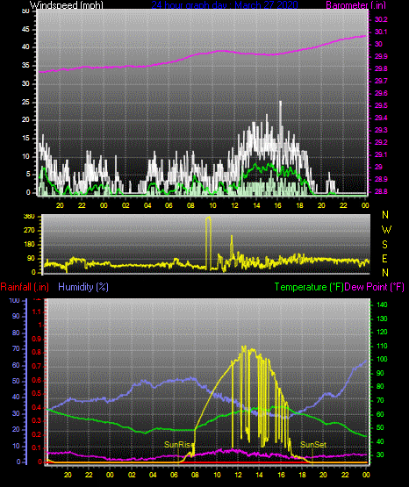Click the 0.5 rainfall axis value

coord(37,393)
